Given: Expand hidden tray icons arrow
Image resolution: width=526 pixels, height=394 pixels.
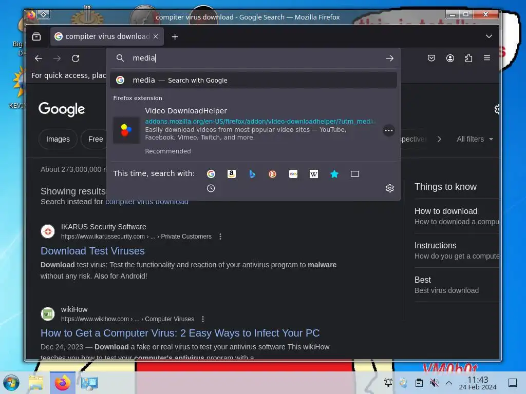Looking at the screenshot, I should tap(449, 383).
